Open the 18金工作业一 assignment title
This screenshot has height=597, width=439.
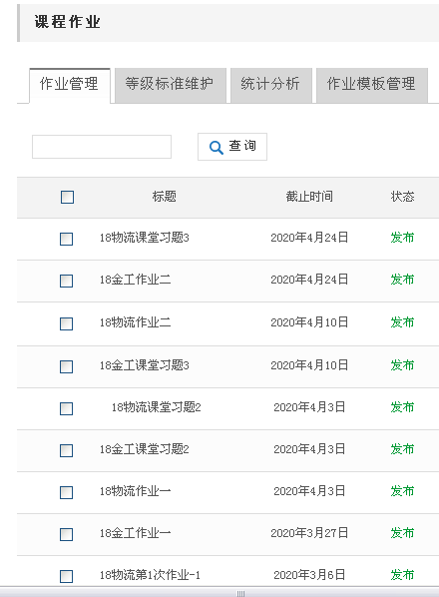point(135,533)
